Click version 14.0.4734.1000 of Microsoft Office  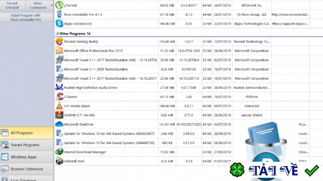[189, 51]
